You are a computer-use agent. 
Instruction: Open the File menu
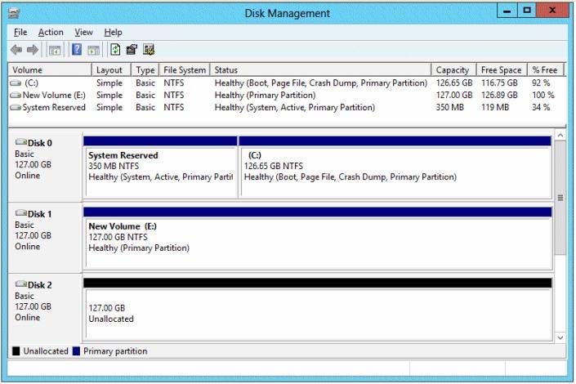20,33
